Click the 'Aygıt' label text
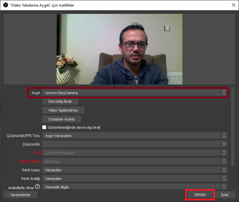The image size is (239, 202). coord(36,93)
